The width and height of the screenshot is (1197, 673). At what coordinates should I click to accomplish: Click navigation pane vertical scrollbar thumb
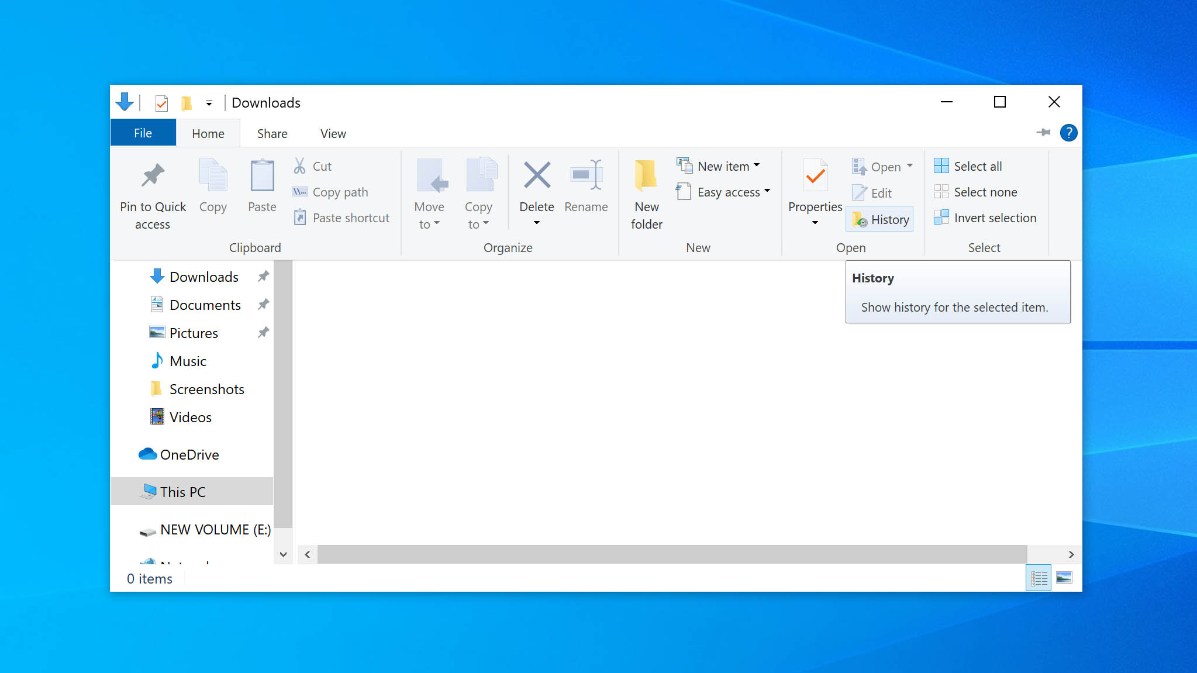(283, 395)
